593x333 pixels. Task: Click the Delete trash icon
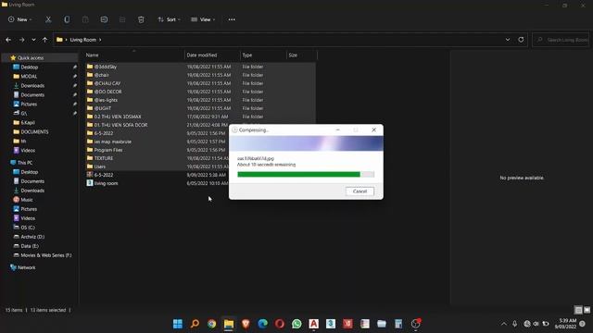(141, 19)
